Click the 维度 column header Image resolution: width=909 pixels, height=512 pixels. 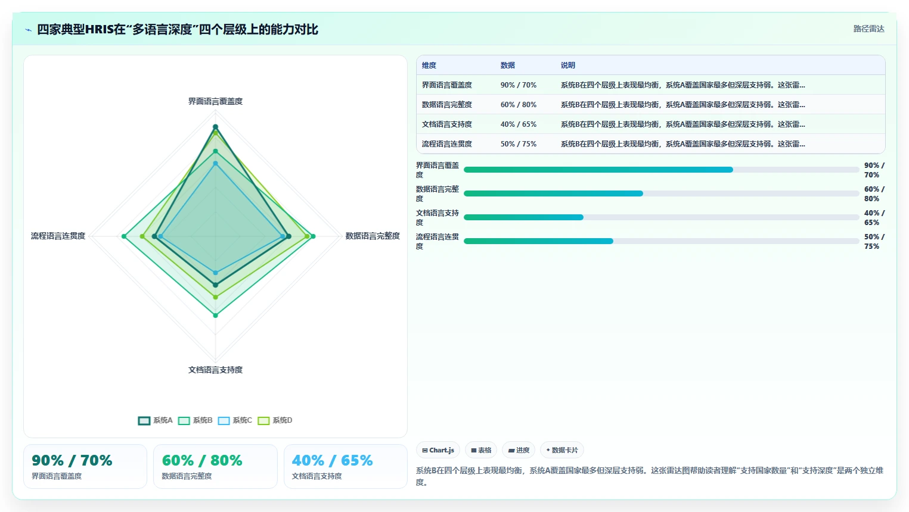point(429,65)
